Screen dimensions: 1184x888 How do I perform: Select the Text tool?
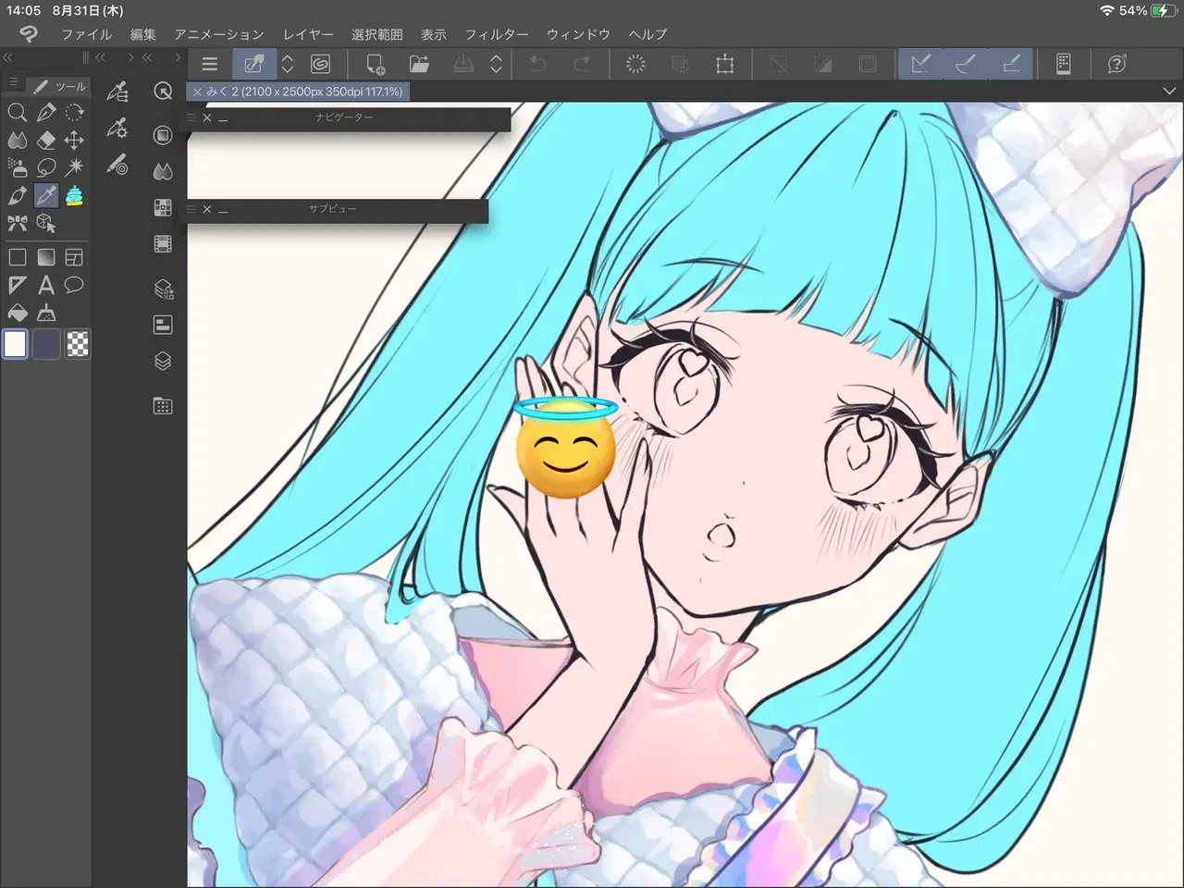tap(45, 285)
